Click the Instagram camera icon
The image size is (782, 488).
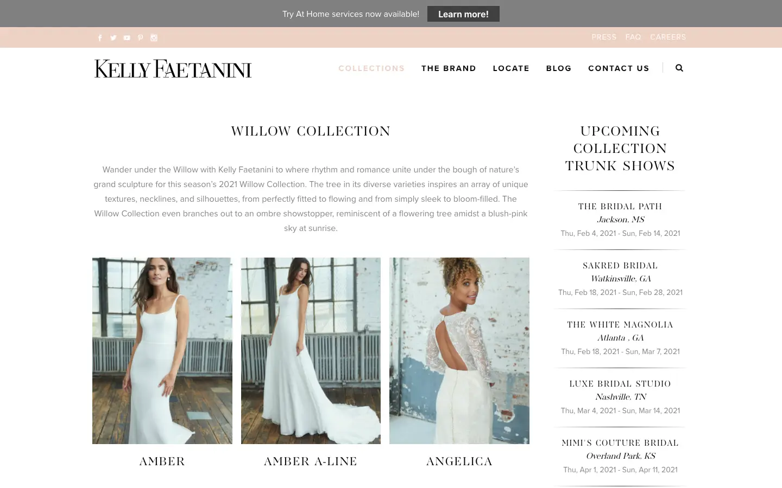(154, 38)
